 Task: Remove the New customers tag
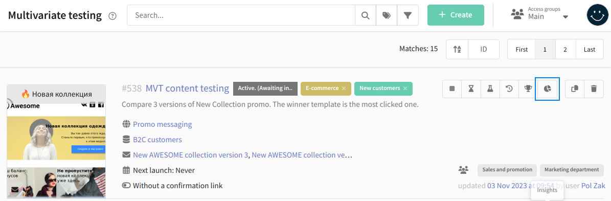pyautogui.click(x=405, y=88)
